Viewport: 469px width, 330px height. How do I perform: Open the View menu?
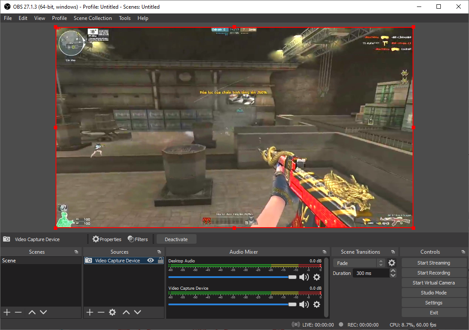(39, 18)
